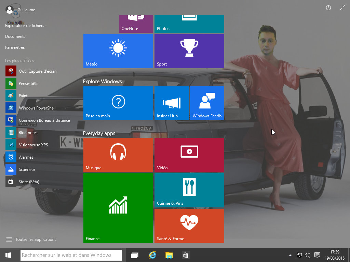Open Explorateur de fichiers link
The width and height of the screenshot is (350, 262).
click(x=25, y=26)
